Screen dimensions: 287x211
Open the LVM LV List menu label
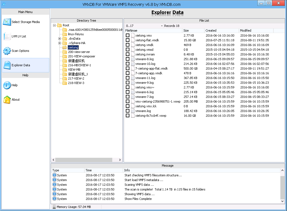tap(19, 36)
